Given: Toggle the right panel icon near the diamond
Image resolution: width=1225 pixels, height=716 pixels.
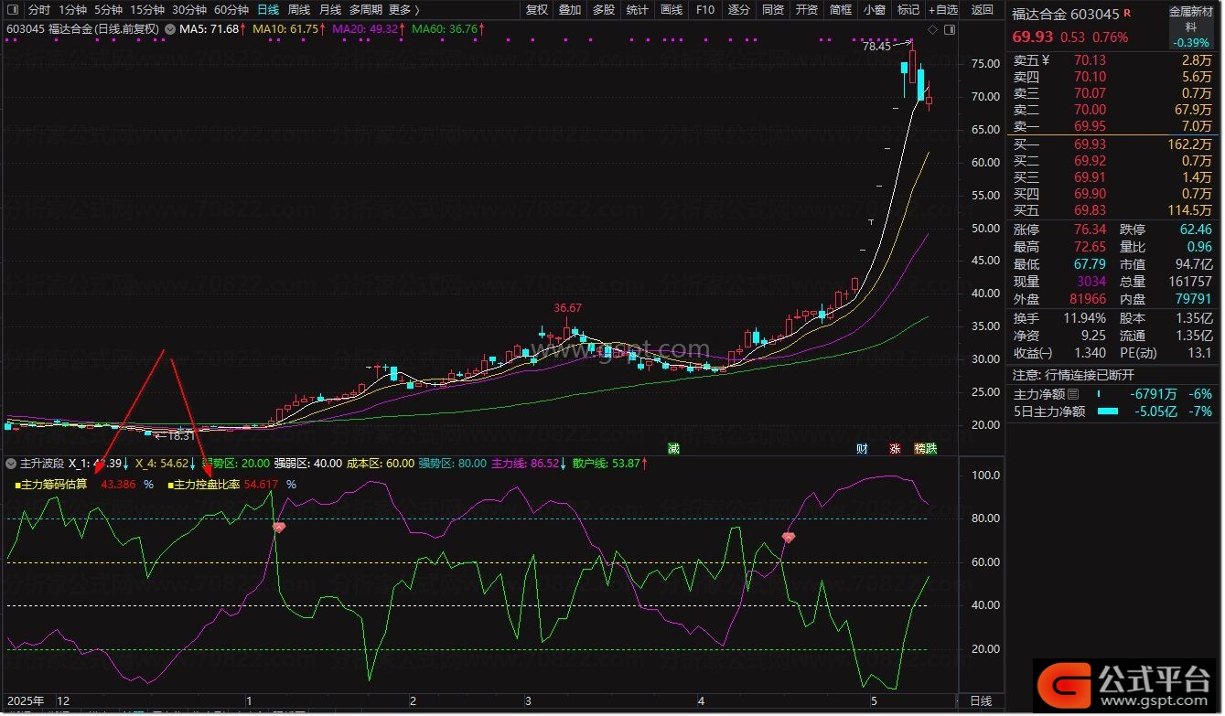Looking at the screenshot, I should pos(950,29).
